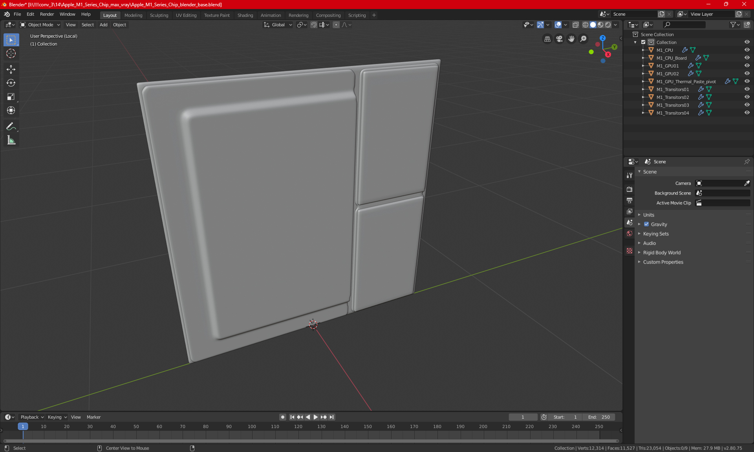Hide M1_CPU_Board object visibility
The image size is (754, 452).
click(747, 58)
